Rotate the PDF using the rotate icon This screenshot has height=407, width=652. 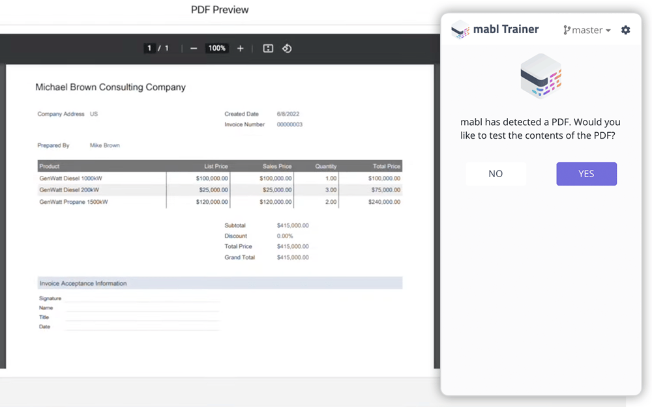[x=287, y=49]
